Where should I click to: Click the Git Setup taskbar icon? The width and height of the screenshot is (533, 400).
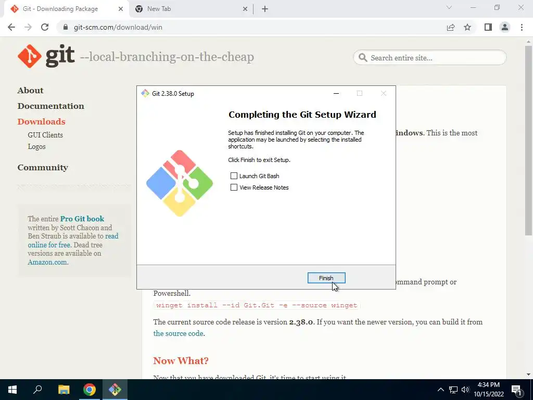[x=115, y=390]
